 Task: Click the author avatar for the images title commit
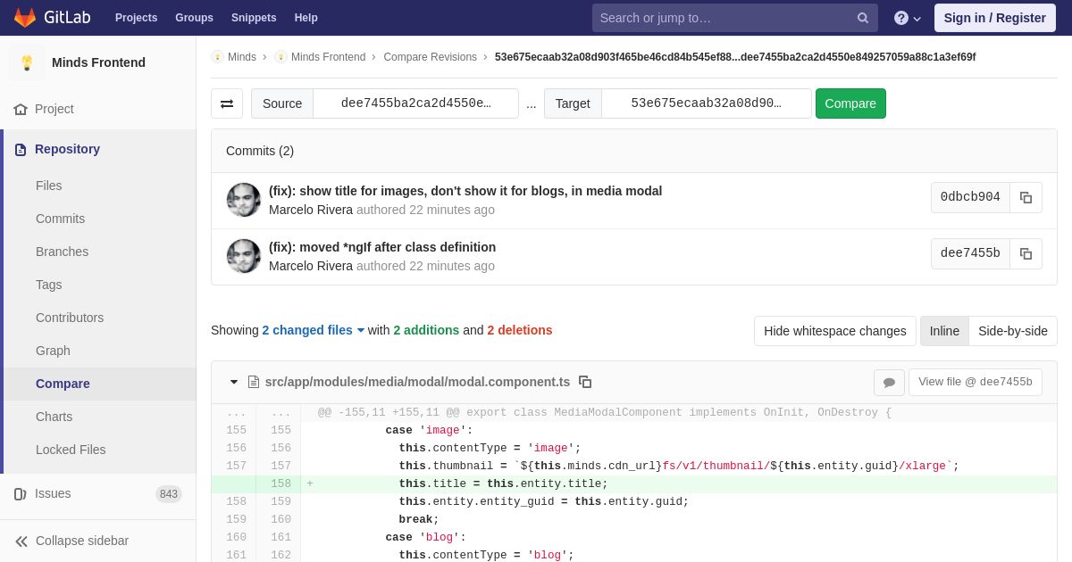click(x=244, y=200)
